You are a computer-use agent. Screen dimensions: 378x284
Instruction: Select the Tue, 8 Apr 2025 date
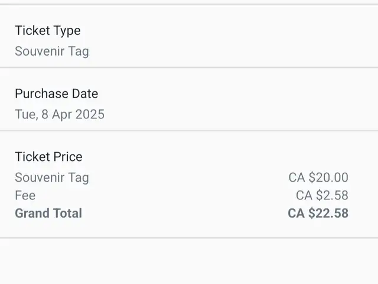coord(60,114)
